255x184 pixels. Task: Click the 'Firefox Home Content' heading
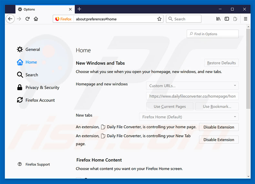coord(99,160)
